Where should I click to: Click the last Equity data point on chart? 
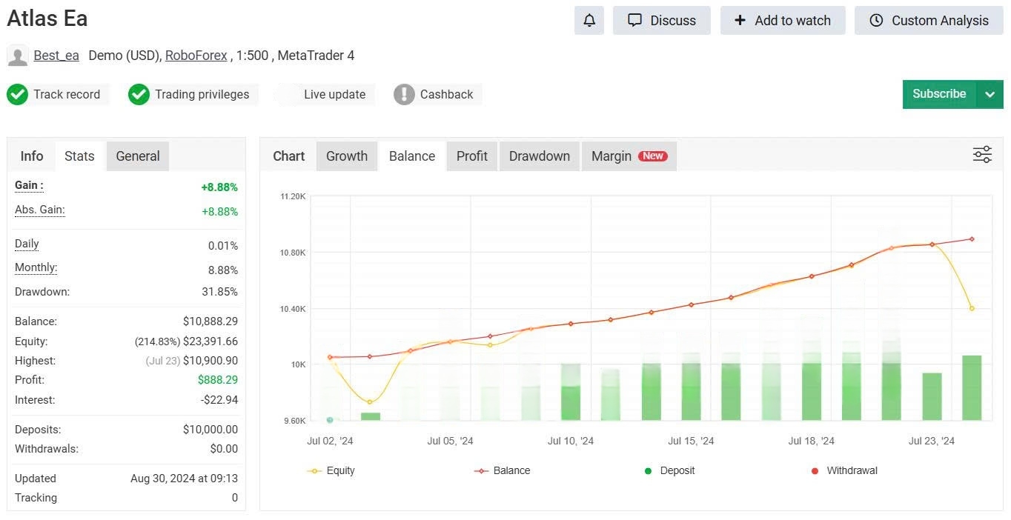(x=972, y=308)
